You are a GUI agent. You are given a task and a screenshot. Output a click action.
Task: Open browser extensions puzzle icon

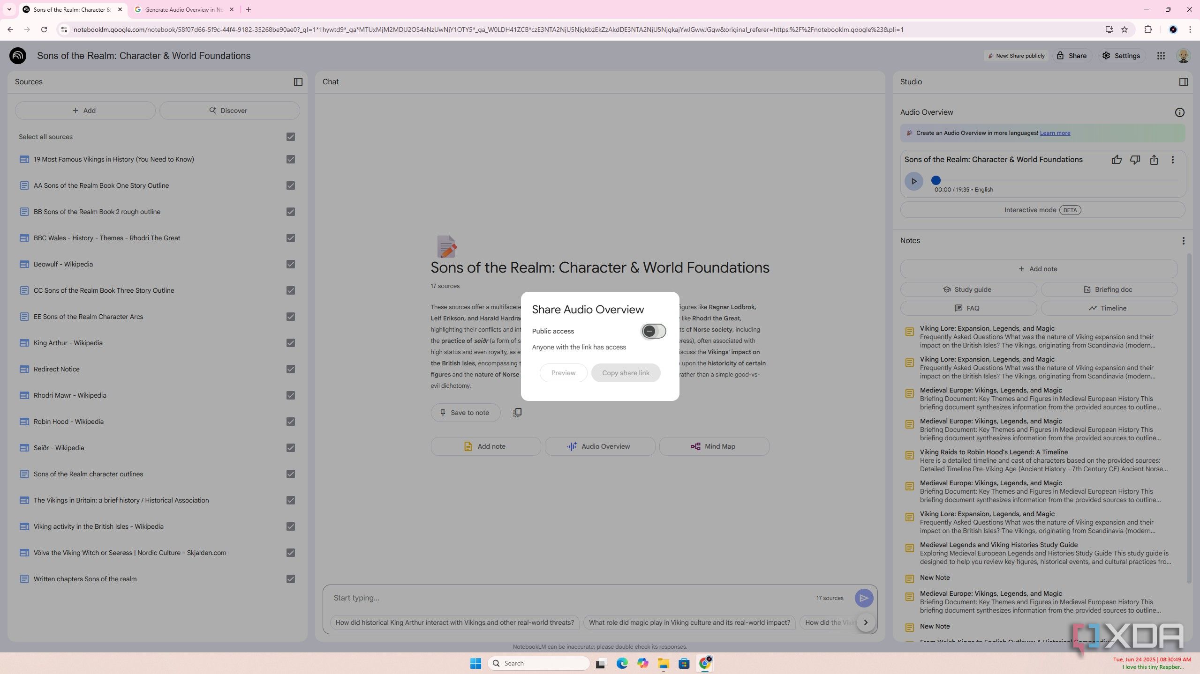(x=1147, y=30)
